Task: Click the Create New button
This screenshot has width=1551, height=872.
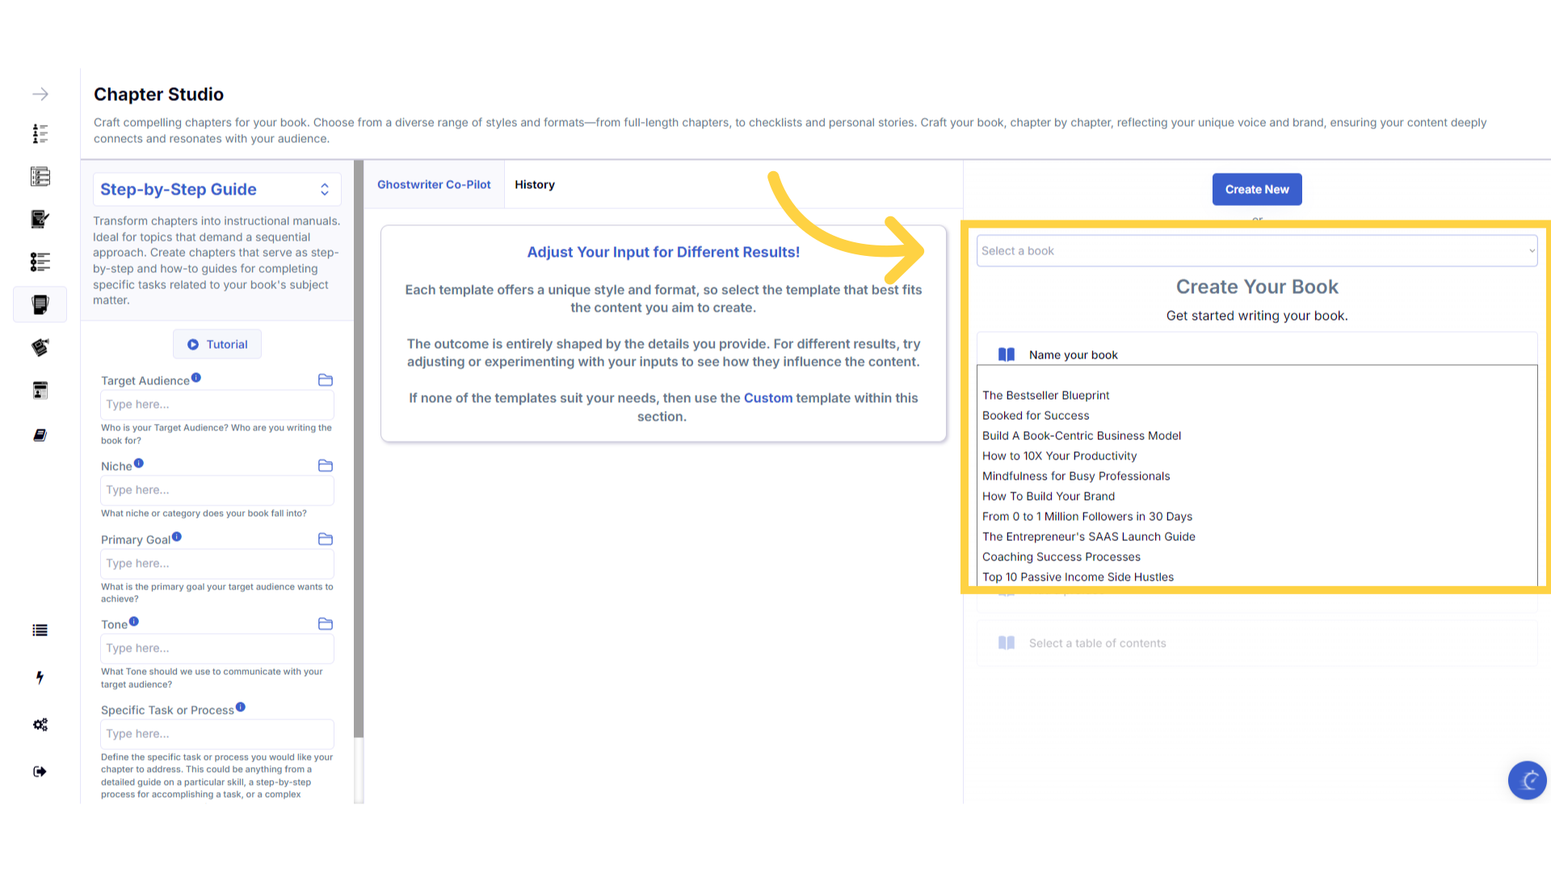Action: tap(1256, 189)
